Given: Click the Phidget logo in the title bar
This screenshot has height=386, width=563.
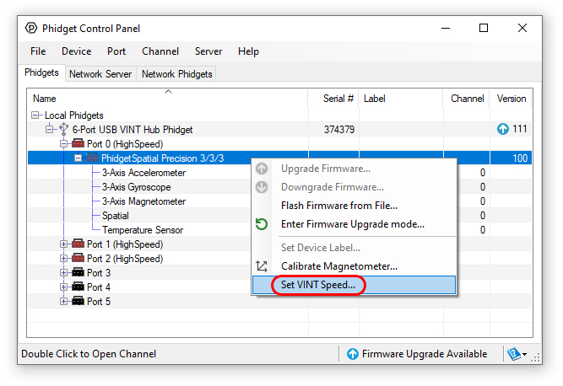Looking at the screenshot, I should [30, 28].
